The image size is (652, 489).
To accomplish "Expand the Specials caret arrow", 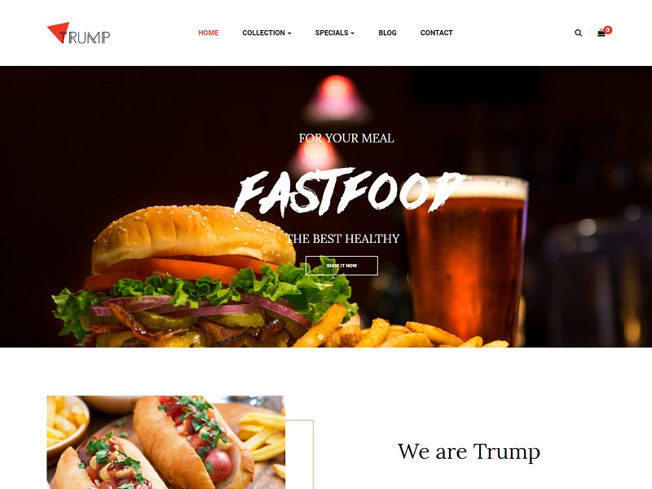I will tap(353, 33).
